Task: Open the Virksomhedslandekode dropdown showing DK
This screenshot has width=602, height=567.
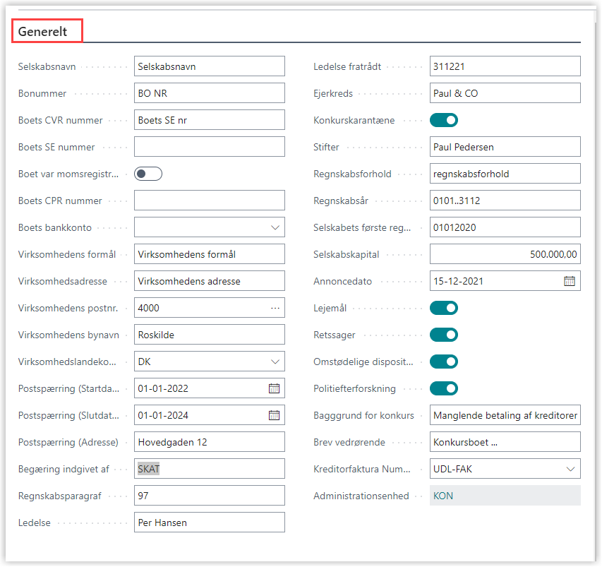Action: (275, 362)
